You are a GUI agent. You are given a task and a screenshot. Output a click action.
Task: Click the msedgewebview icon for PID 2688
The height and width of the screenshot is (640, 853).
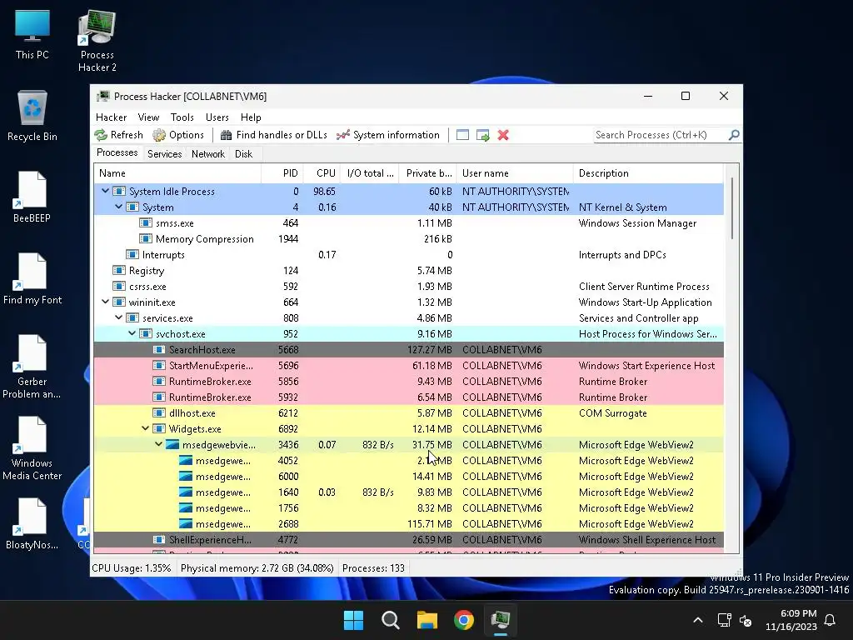186,523
